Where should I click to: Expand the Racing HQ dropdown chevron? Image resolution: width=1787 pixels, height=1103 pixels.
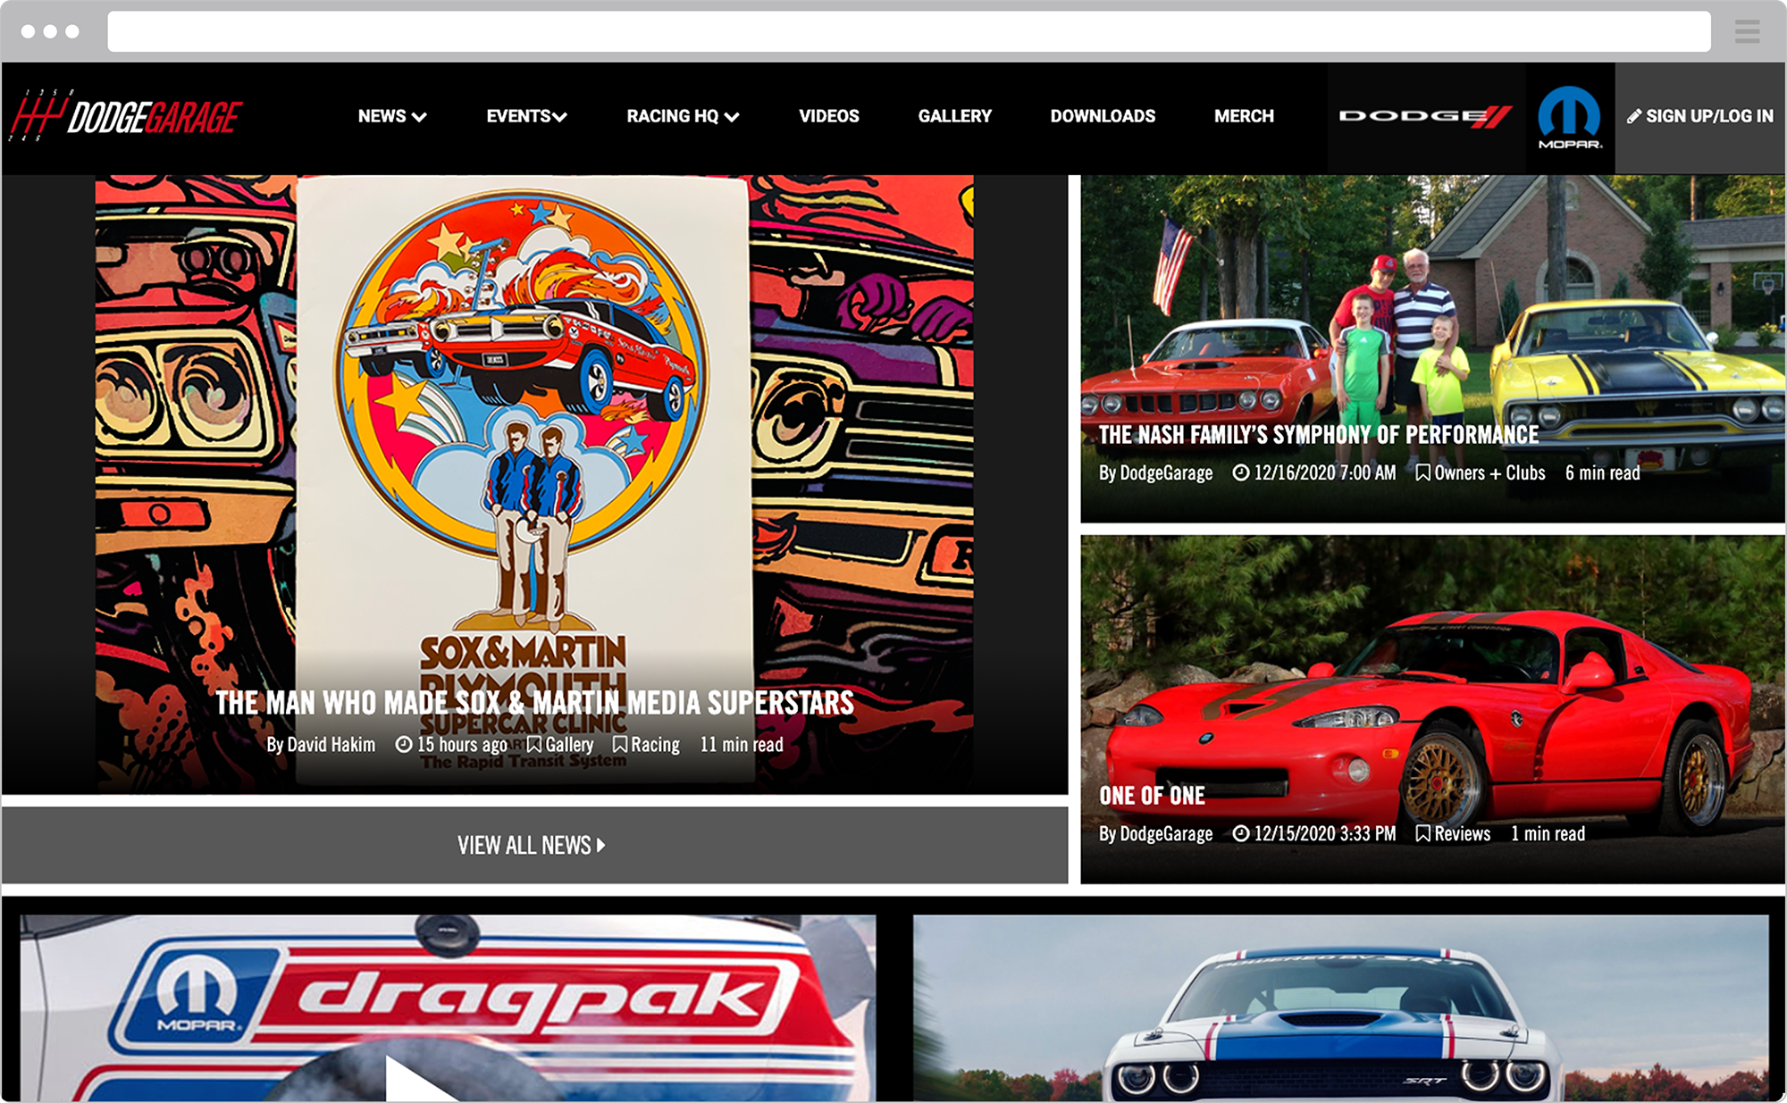click(732, 117)
